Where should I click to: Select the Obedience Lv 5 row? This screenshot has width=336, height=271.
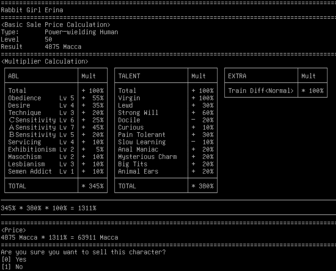[x=56, y=98]
